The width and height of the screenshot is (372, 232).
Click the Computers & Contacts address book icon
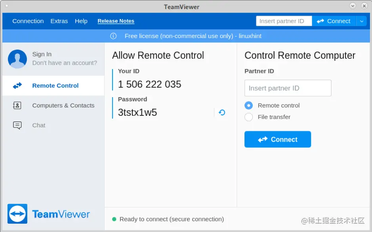[x=17, y=105]
